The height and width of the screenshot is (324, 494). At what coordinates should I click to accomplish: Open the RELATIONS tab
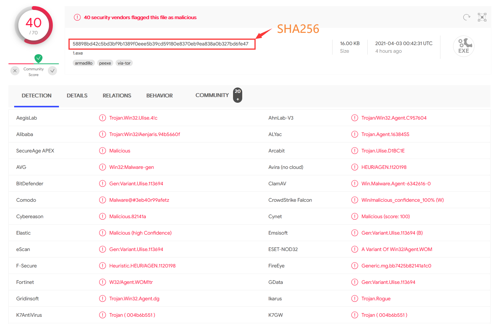(117, 96)
